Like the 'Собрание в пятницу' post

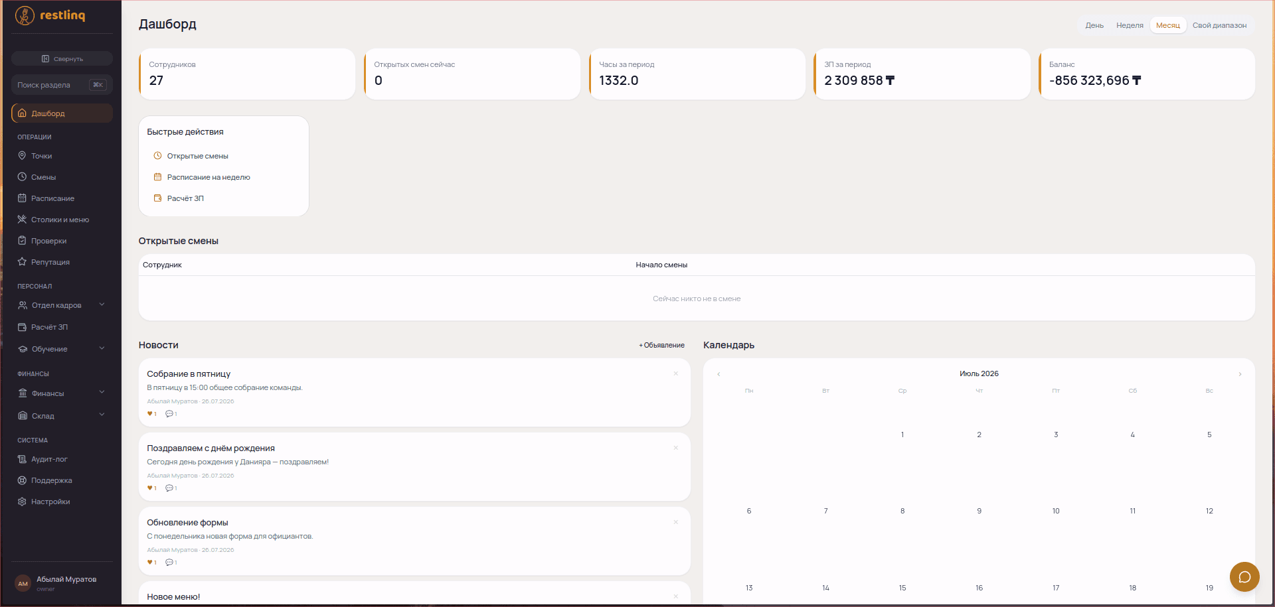pyautogui.click(x=151, y=414)
